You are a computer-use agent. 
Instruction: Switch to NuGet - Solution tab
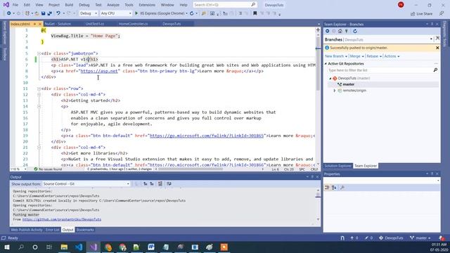58,24
